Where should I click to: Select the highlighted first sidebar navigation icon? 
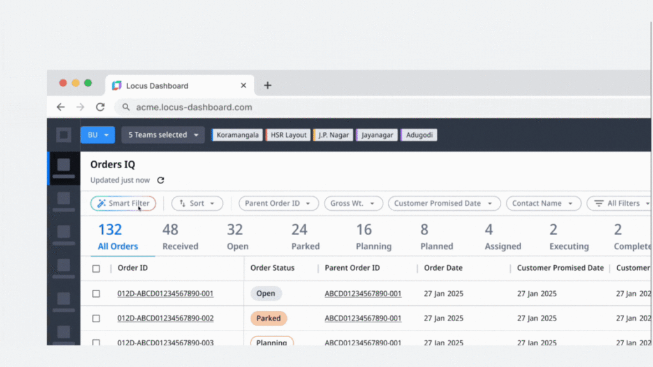tap(64, 168)
